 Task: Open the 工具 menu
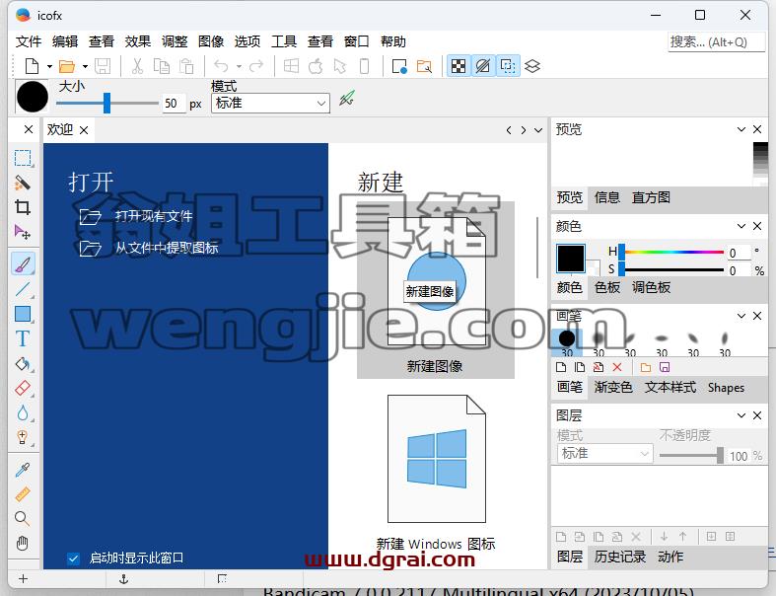coord(284,41)
